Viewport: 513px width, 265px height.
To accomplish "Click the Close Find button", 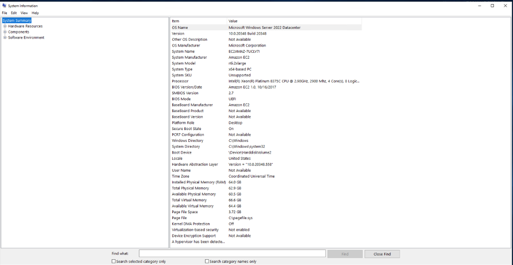I will click(x=382, y=254).
